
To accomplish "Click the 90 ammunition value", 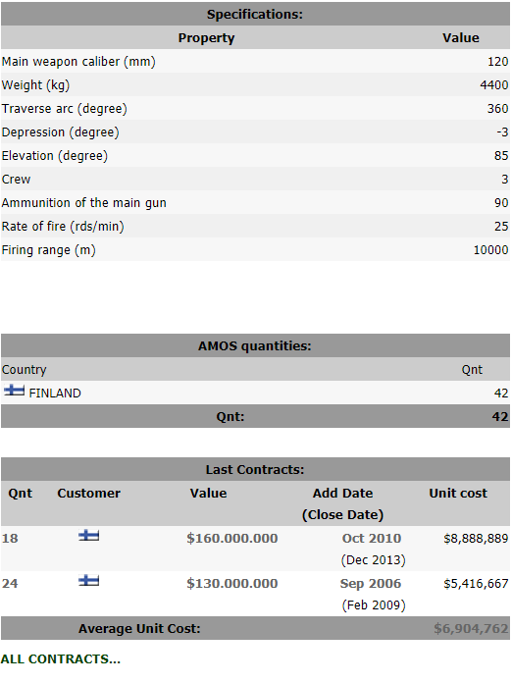I will [501, 202].
